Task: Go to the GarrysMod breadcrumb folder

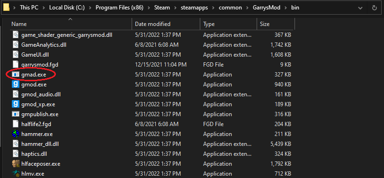Action: click(x=267, y=8)
